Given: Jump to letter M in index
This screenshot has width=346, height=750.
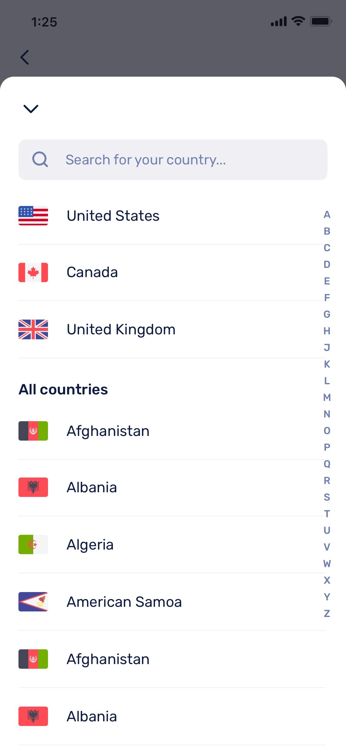Looking at the screenshot, I should (x=327, y=397).
